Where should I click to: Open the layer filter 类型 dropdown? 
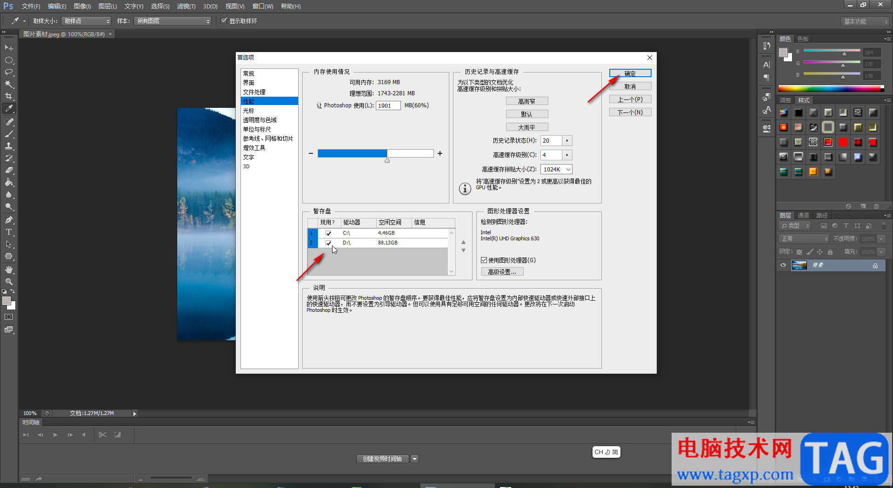click(x=795, y=226)
